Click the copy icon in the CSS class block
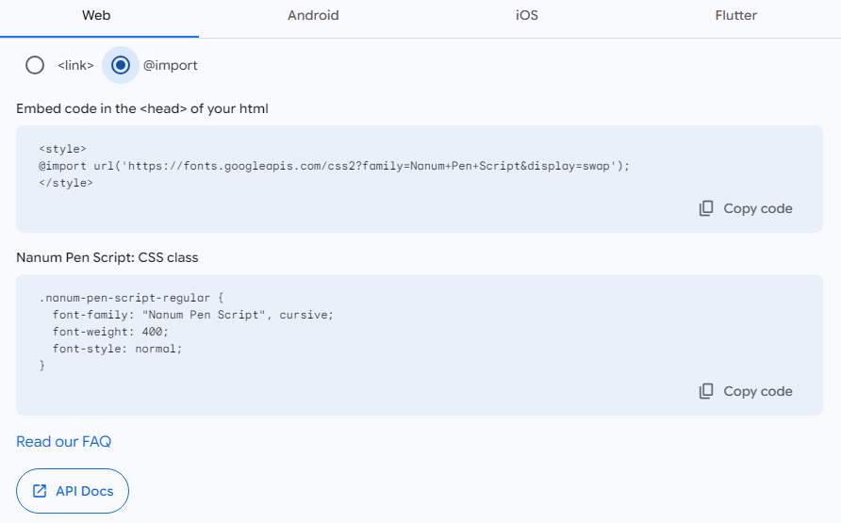This screenshot has width=841, height=523. [x=706, y=391]
